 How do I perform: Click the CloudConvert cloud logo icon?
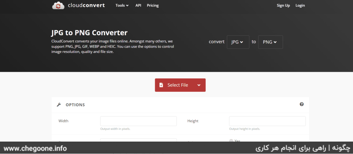pos(58,5)
